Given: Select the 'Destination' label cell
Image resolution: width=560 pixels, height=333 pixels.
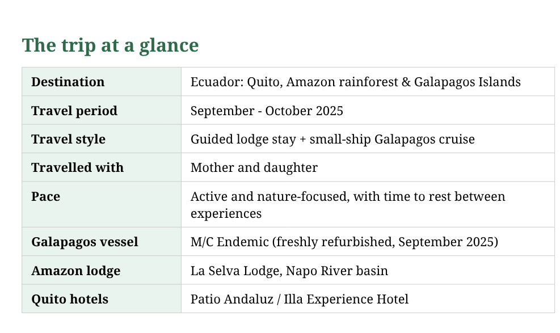Looking at the screenshot, I should (68, 82).
